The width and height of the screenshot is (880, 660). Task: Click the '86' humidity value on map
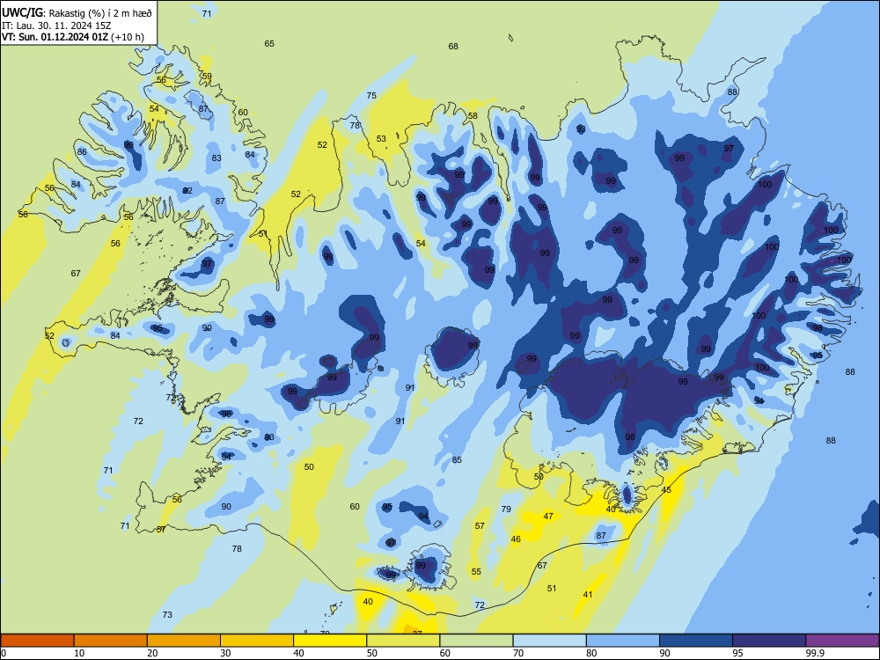(x=82, y=152)
